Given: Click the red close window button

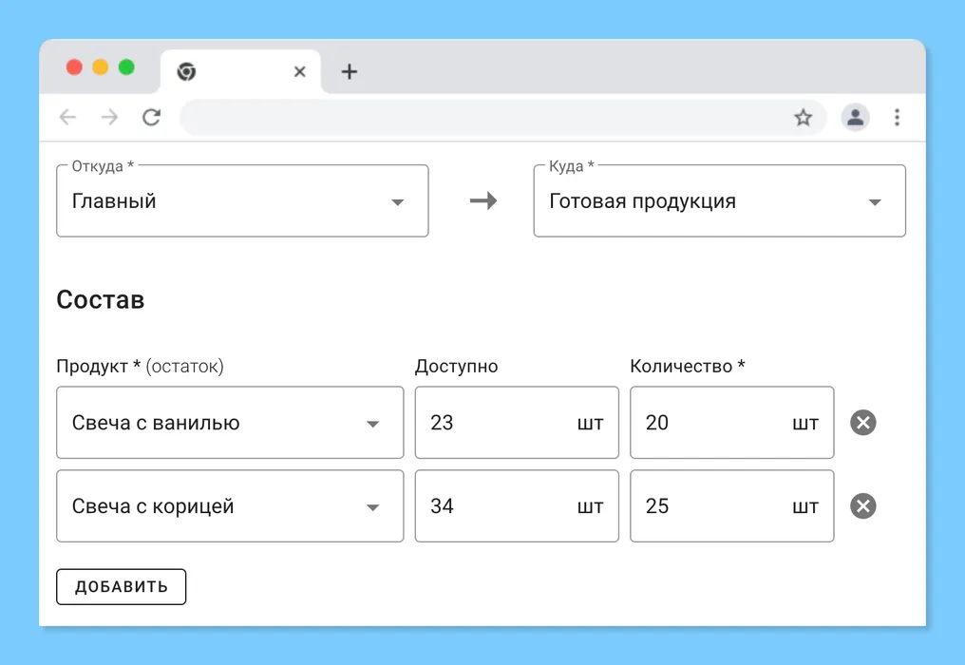Looking at the screenshot, I should point(74,67).
